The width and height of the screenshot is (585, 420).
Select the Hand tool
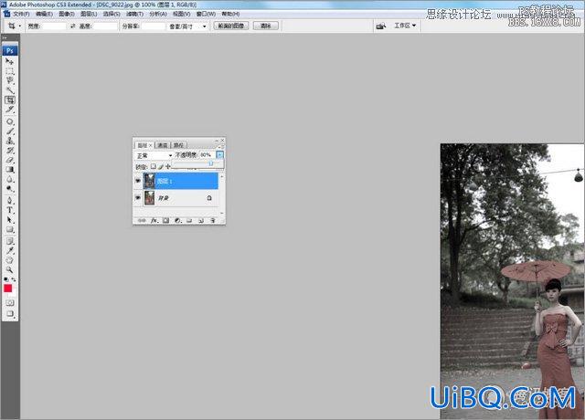(x=9, y=260)
